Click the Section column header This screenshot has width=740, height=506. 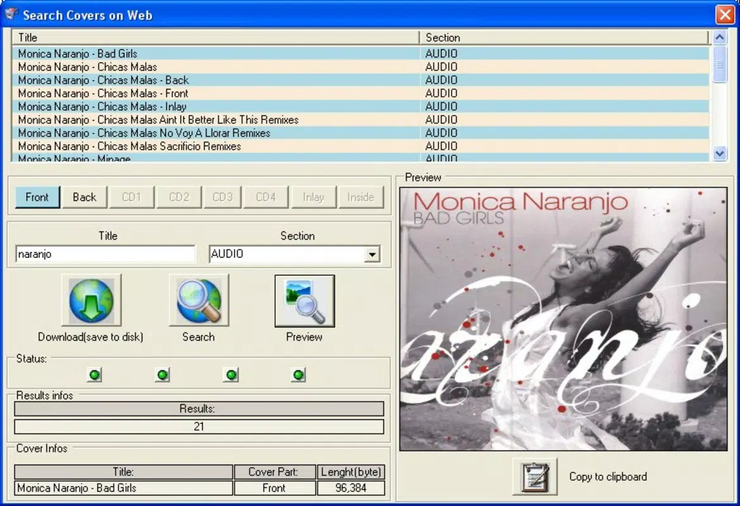click(564, 37)
